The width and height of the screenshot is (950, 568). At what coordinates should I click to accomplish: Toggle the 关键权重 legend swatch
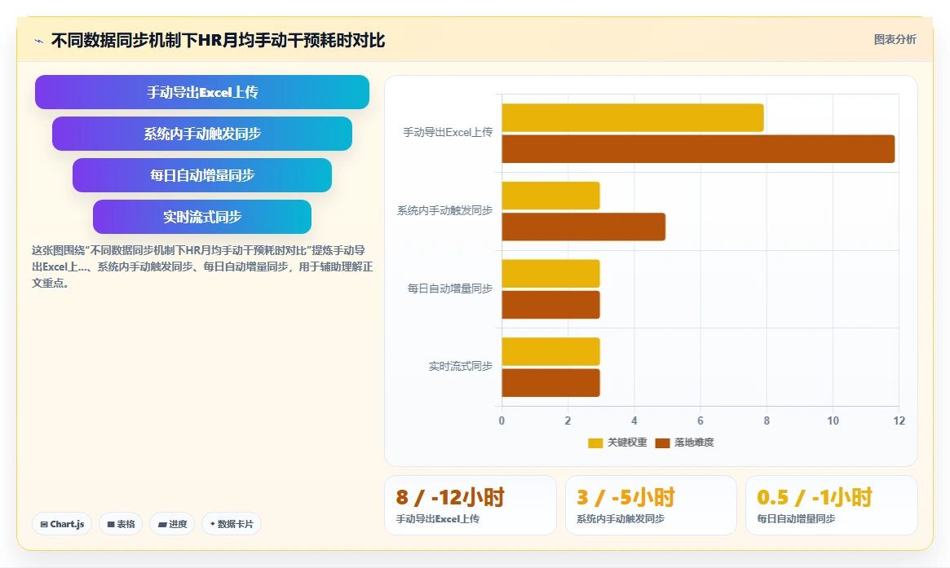pyautogui.click(x=595, y=443)
